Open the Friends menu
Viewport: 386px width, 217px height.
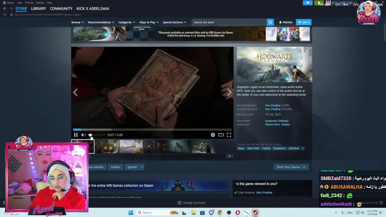pos(29,3)
